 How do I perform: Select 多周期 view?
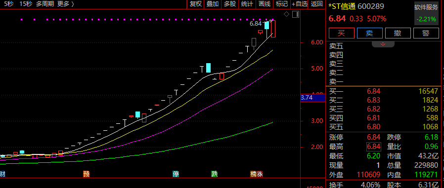pyautogui.click(x=44, y=4)
